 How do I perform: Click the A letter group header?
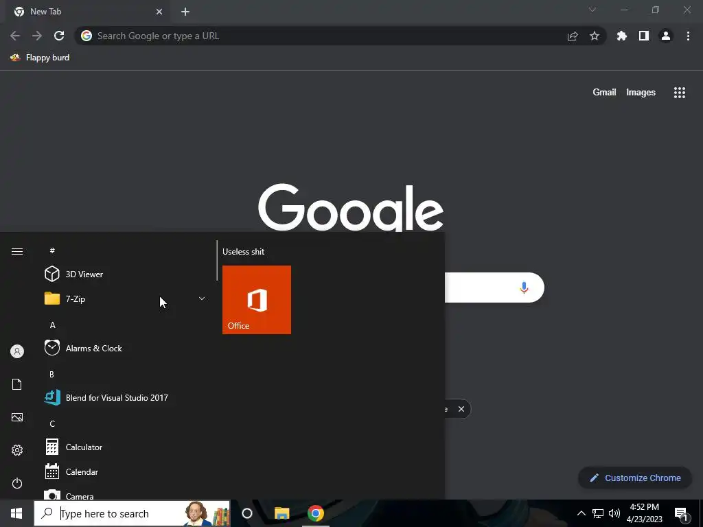click(x=52, y=325)
